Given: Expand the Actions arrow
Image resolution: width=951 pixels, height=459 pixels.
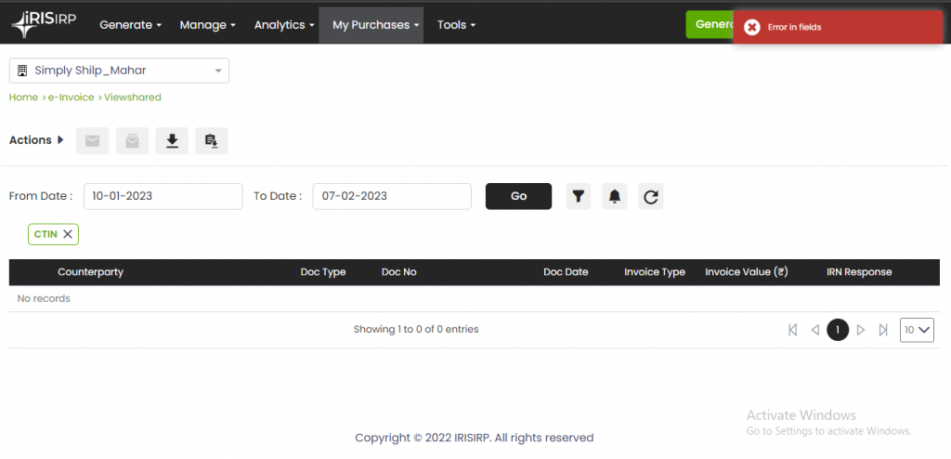Looking at the screenshot, I should [61, 140].
